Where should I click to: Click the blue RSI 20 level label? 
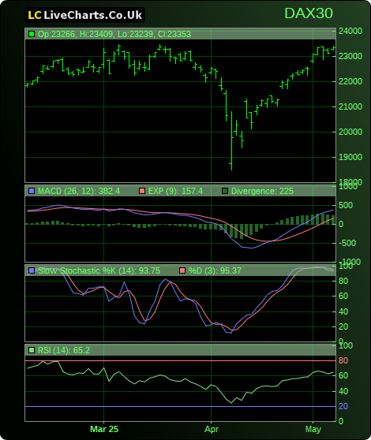(x=343, y=406)
